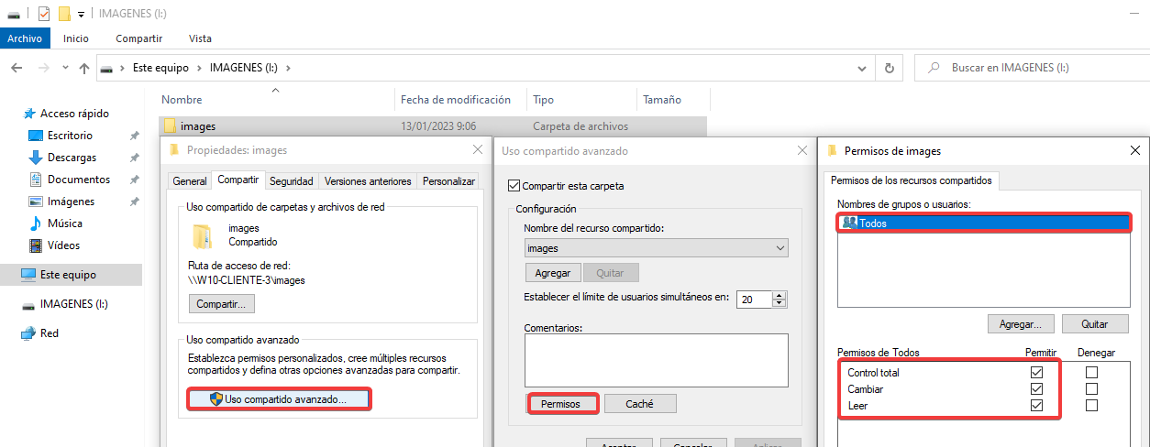The height and width of the screenshot is (447, 1150).
Task: Check Denegar checkbox for Leer
Action: 1091,406
